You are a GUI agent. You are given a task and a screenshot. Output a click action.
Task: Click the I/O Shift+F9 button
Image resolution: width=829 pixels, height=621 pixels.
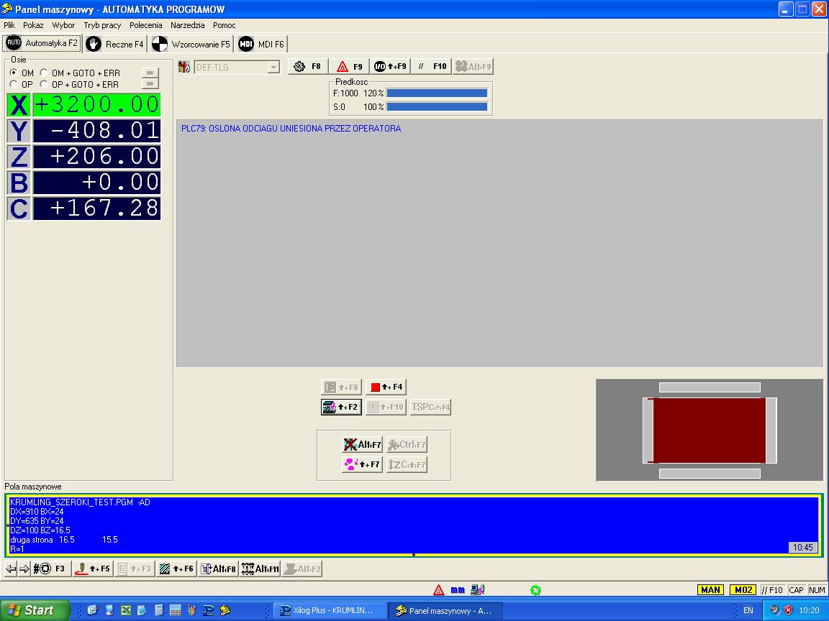(390, 67)
